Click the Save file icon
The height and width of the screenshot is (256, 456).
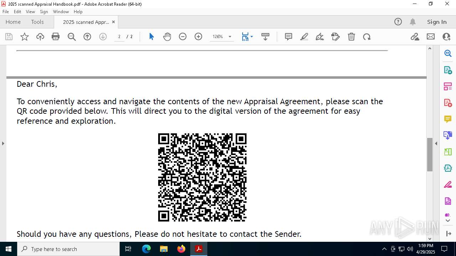(9, 37)
